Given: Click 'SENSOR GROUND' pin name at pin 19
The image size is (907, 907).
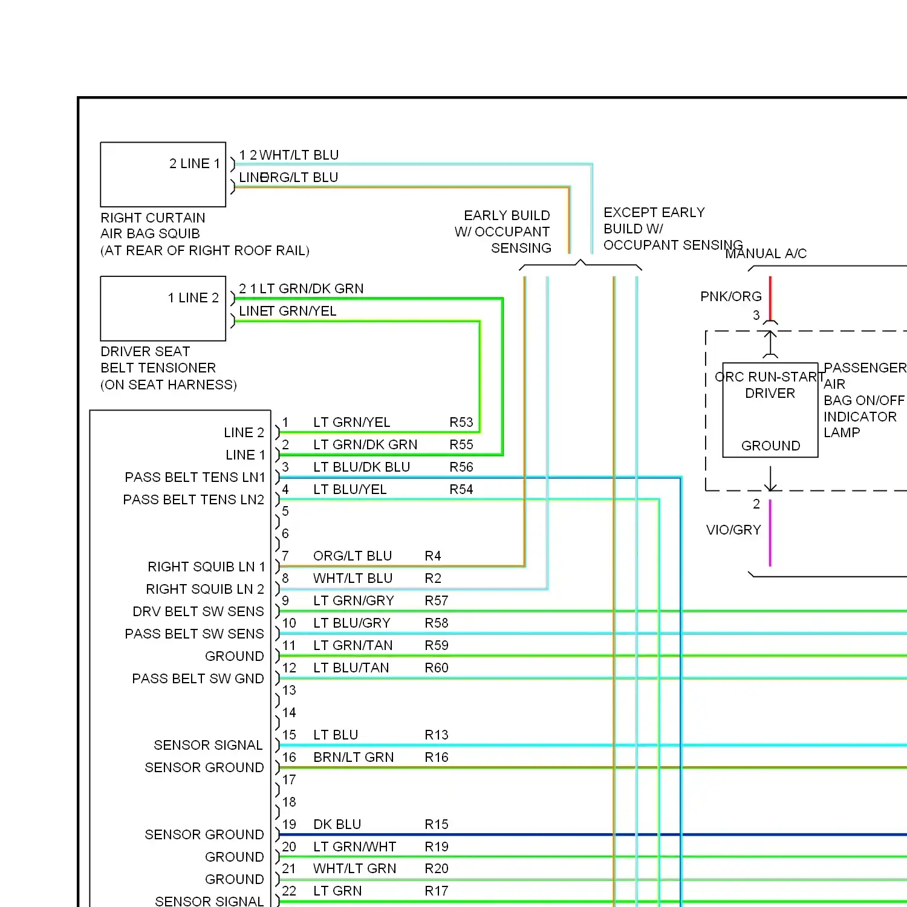Looking at the screenshot, I should (x=204, y=834).
